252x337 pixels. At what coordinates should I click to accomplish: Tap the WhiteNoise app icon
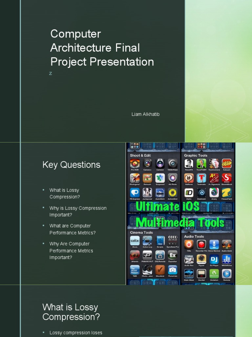[x=226, y=259]
